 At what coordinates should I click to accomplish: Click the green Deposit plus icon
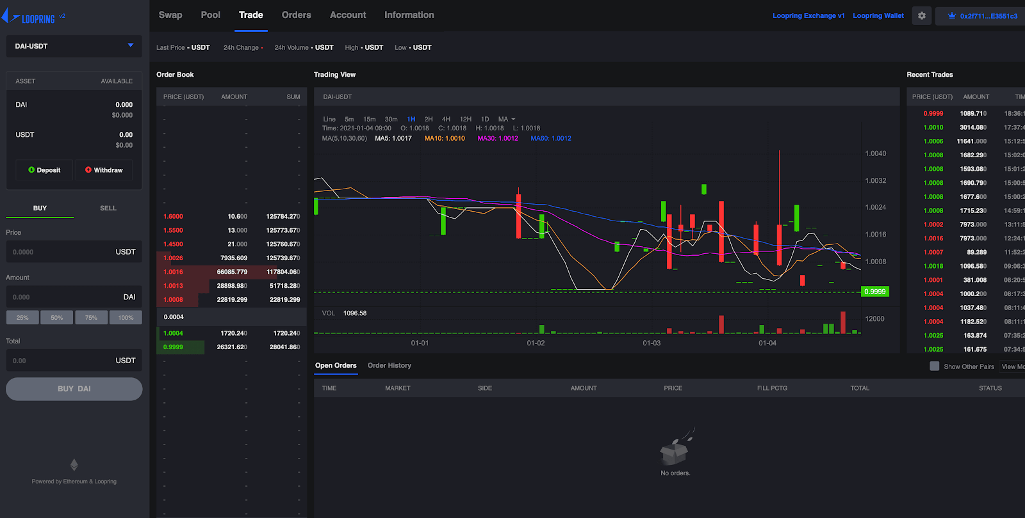click(31, 170)
